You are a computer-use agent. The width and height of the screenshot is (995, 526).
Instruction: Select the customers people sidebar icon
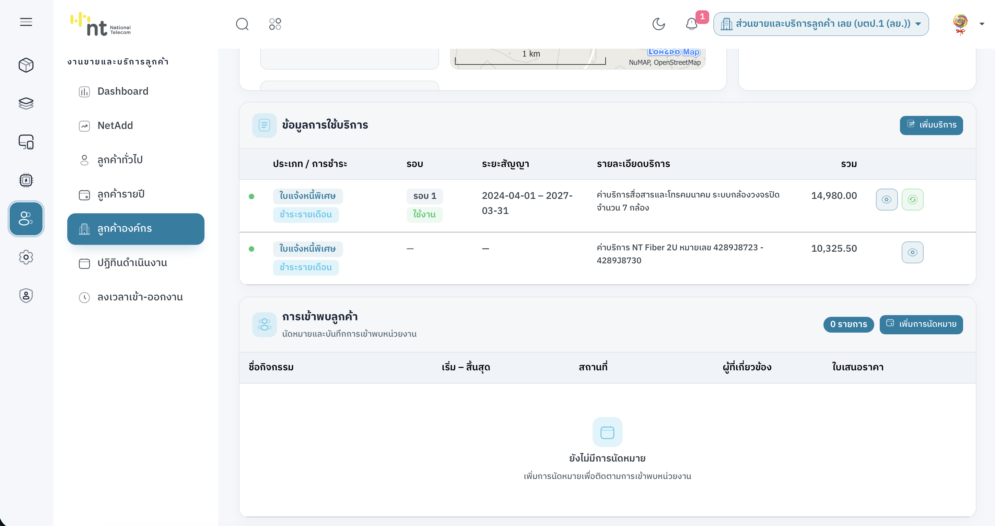[26, 218]
